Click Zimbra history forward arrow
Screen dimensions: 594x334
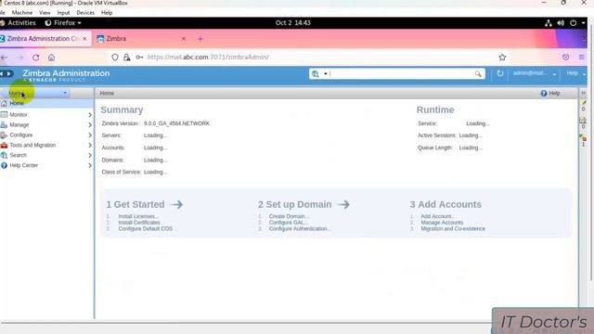tap(9, 73)
